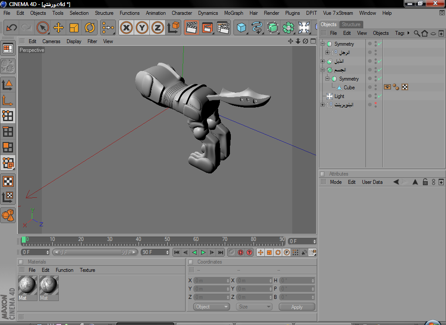The image size is (446, 325).
Task: Add a Cube primitive object
Action: coord(241,28)
